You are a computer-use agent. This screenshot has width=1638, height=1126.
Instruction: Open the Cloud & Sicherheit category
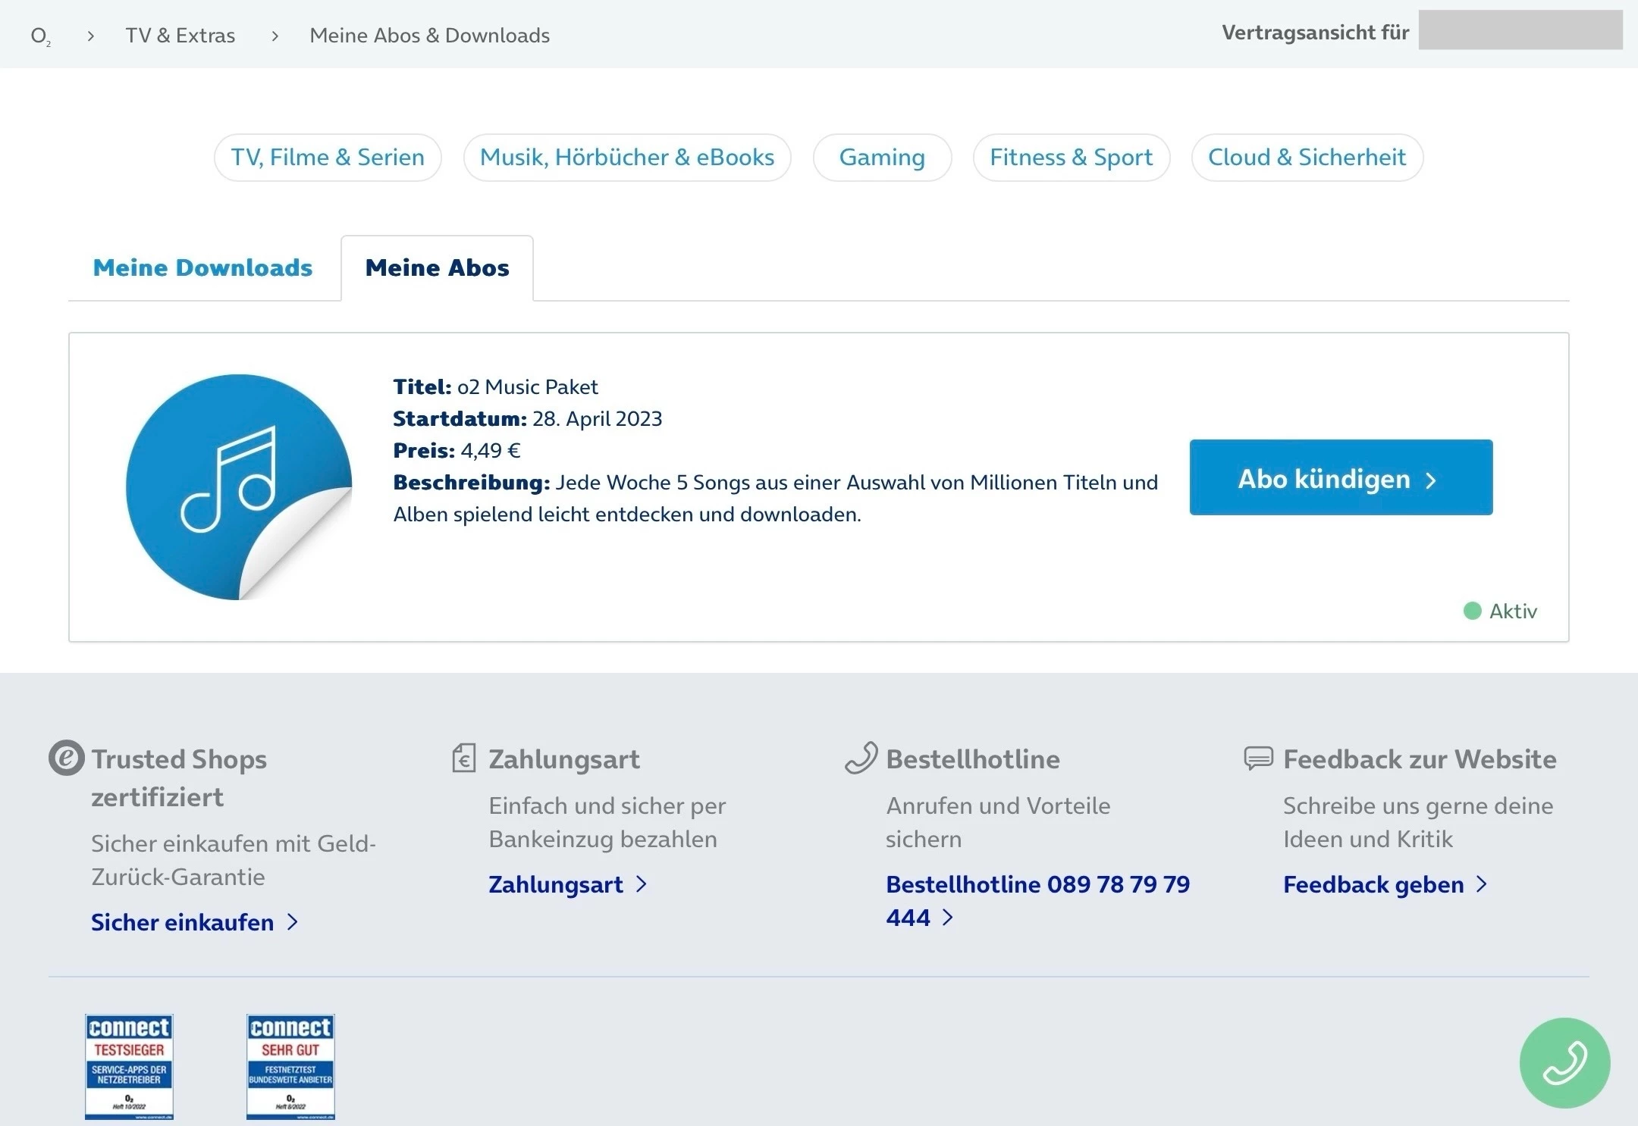(x=1307, y=158)
